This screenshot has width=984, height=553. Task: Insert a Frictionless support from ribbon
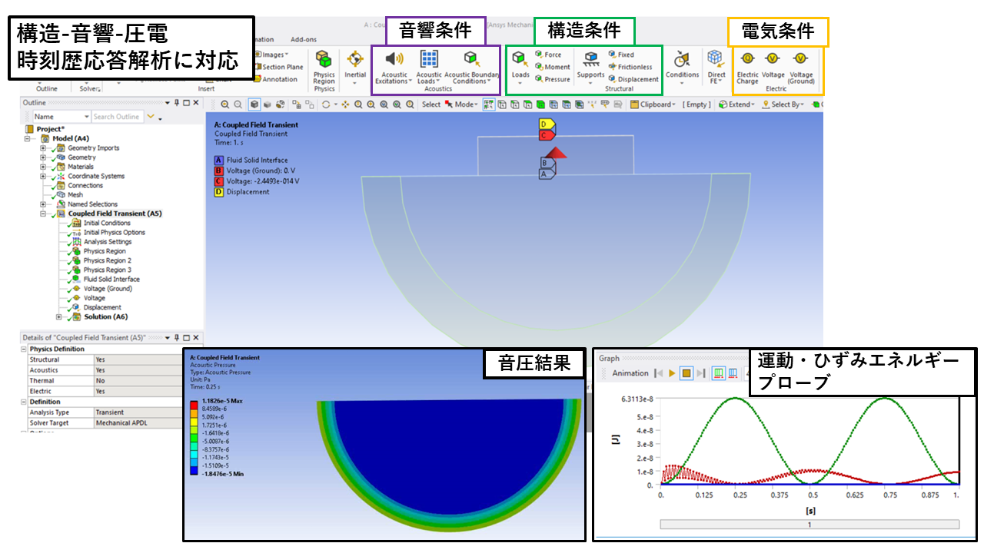click(630, 67)
